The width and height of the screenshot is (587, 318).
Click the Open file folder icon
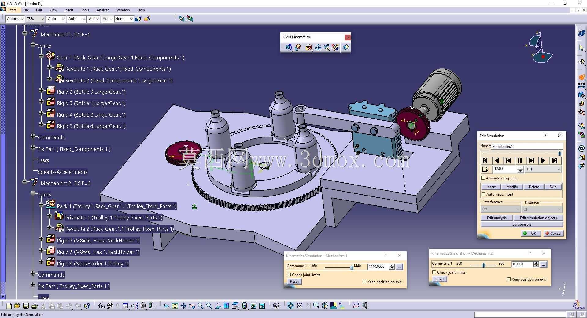tap(17, 305)
